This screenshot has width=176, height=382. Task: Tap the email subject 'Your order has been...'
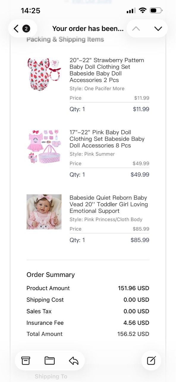(88, 29)
